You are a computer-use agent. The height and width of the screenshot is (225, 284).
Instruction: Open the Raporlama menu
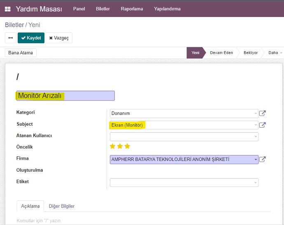pyautogui.click(x=132, y=9)
